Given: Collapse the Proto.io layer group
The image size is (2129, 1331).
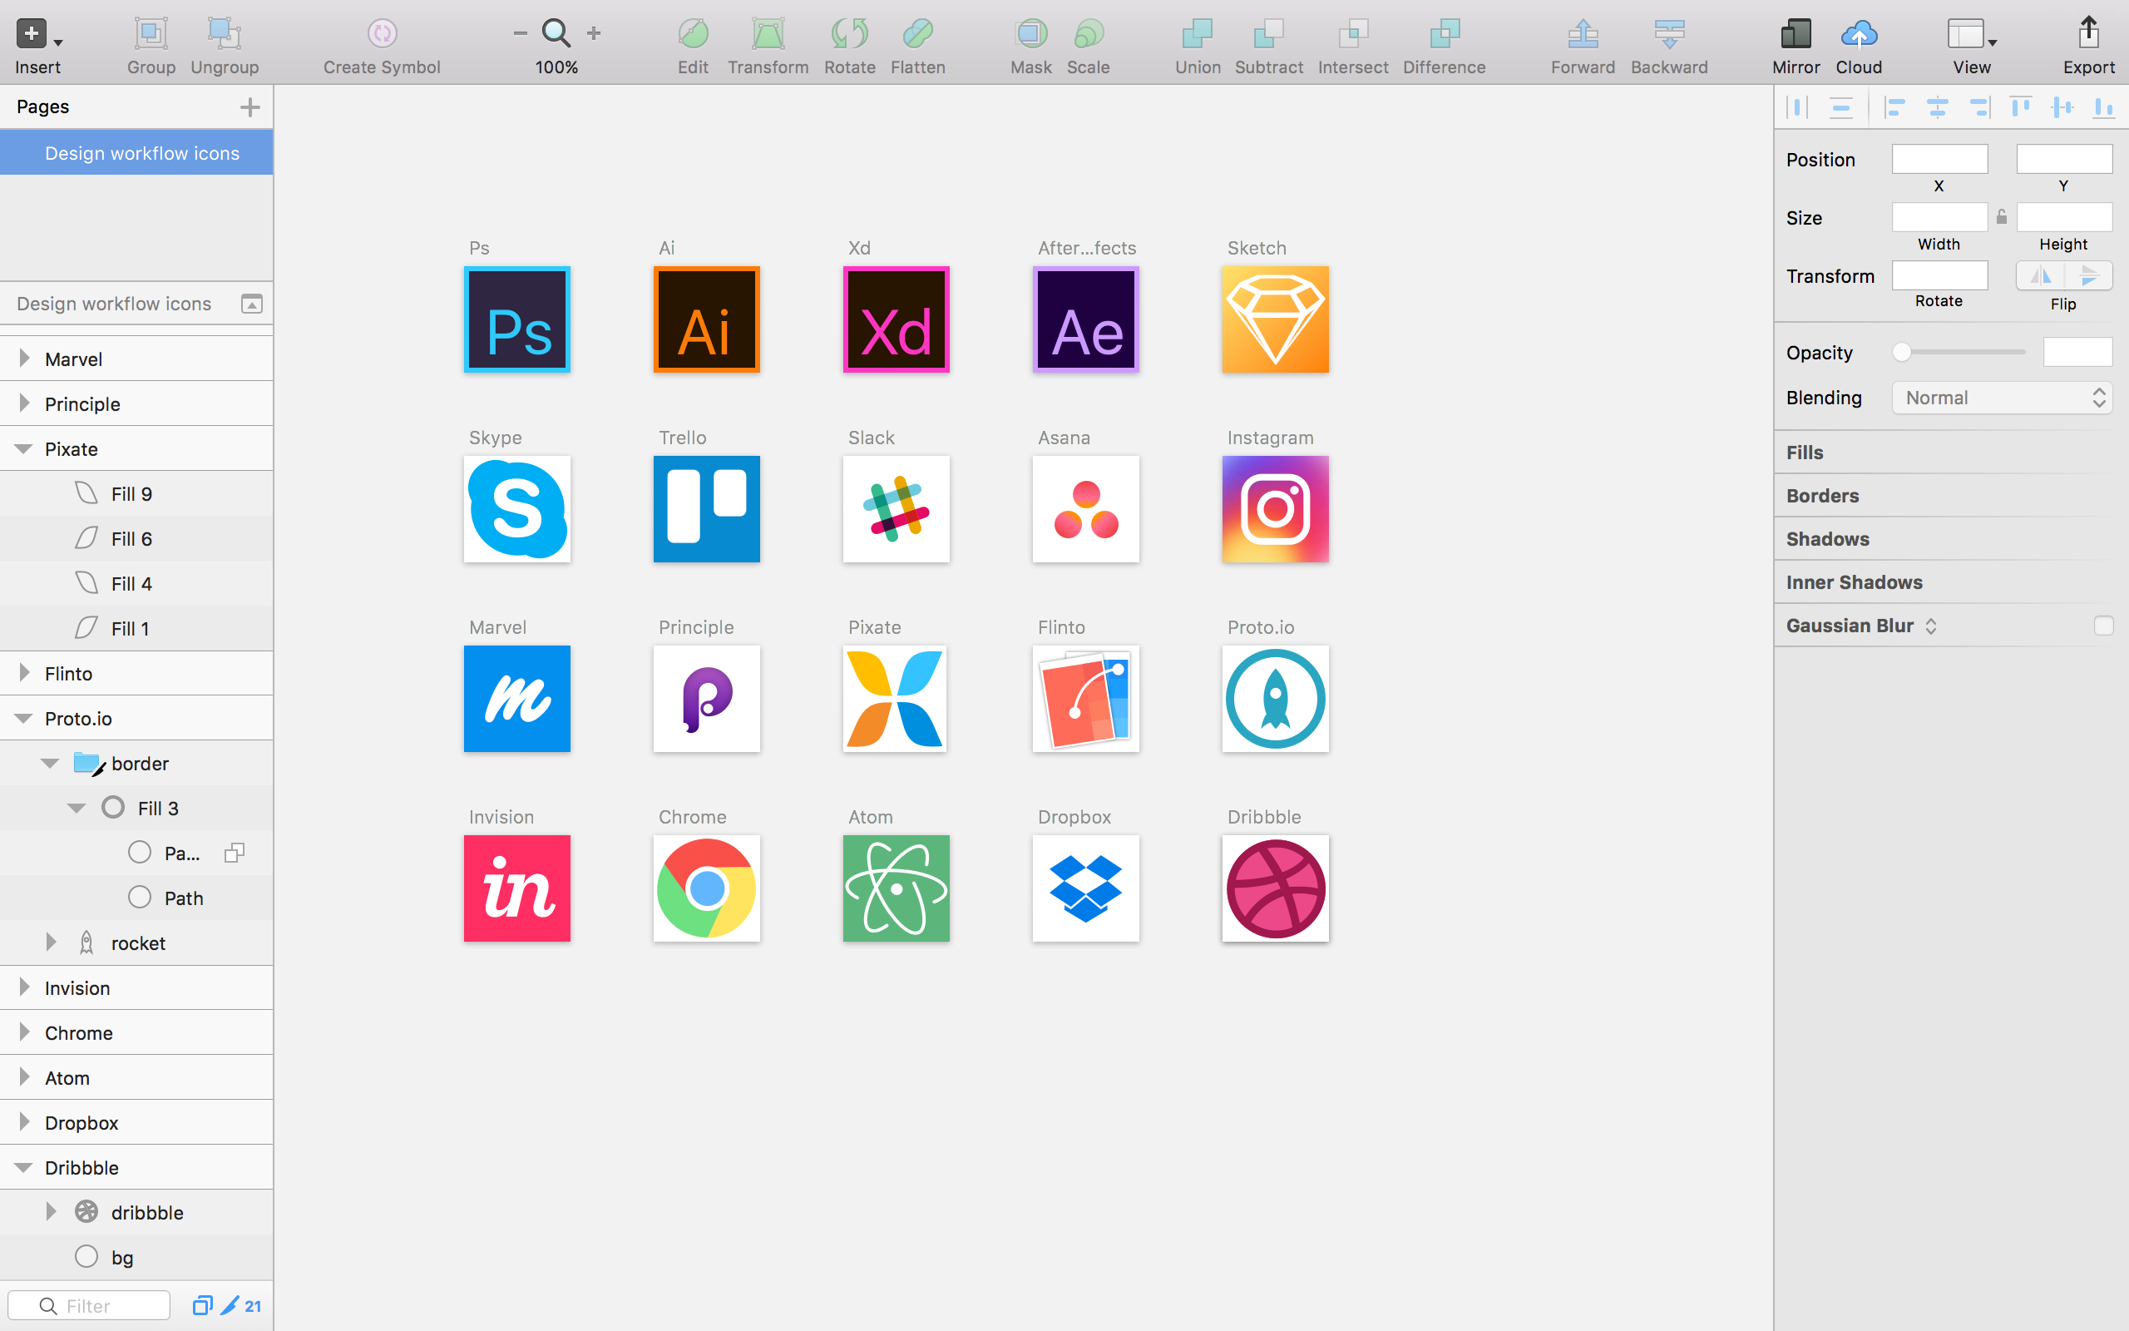Looking at the screenshot, I should (x=24, y=718).
